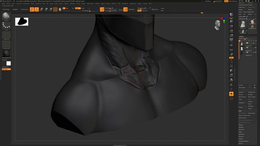Toggle the orange Edit mode button
The width and height of the screenshot is (260, 146).
click(x=32, y=9)
